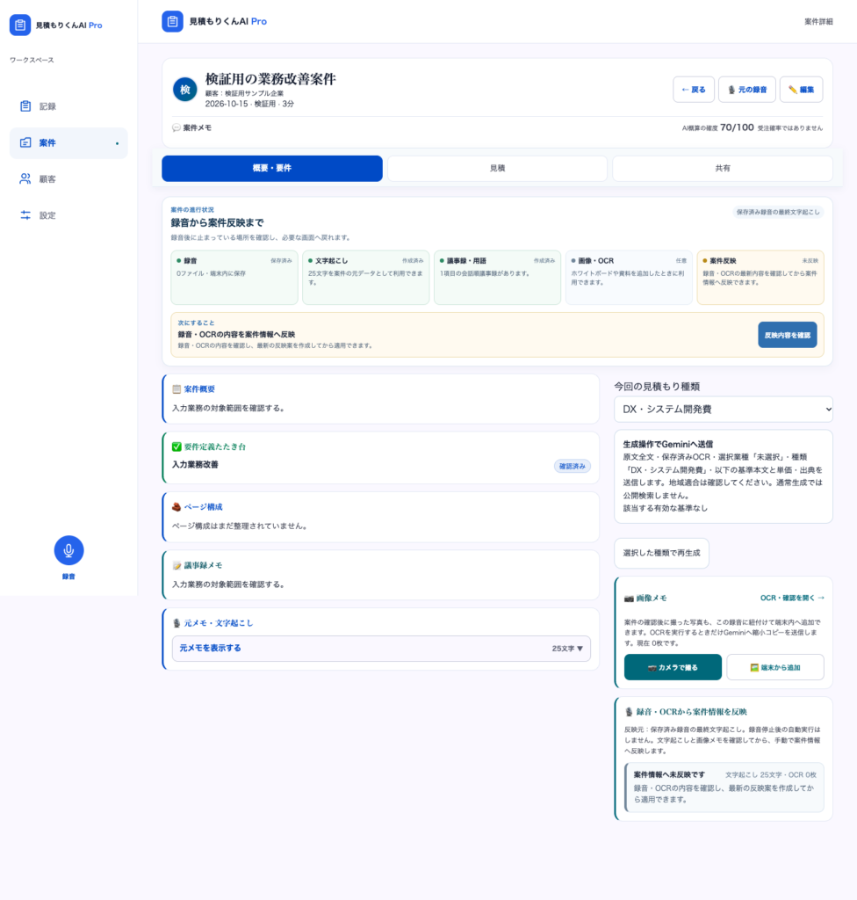Image resolution: width=857 pixels, height=900 pixels.
Task: Click the 70/100 AI score
Action: [x=737, y=127]
